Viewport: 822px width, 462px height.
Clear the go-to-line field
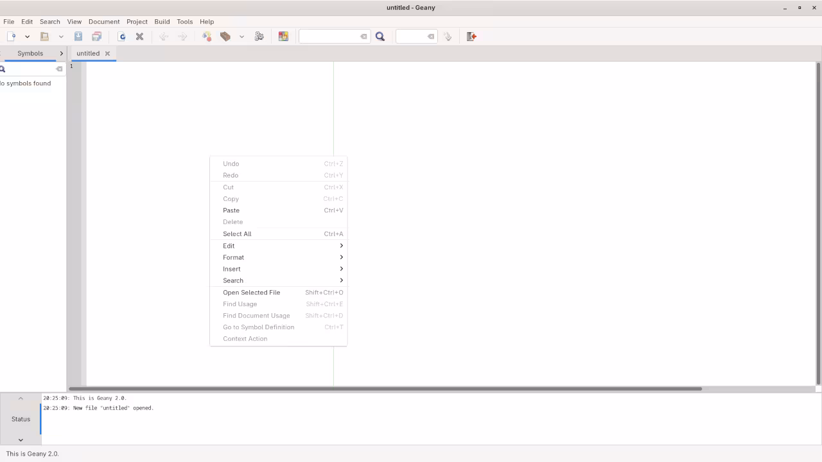click(x=431, y=37)
